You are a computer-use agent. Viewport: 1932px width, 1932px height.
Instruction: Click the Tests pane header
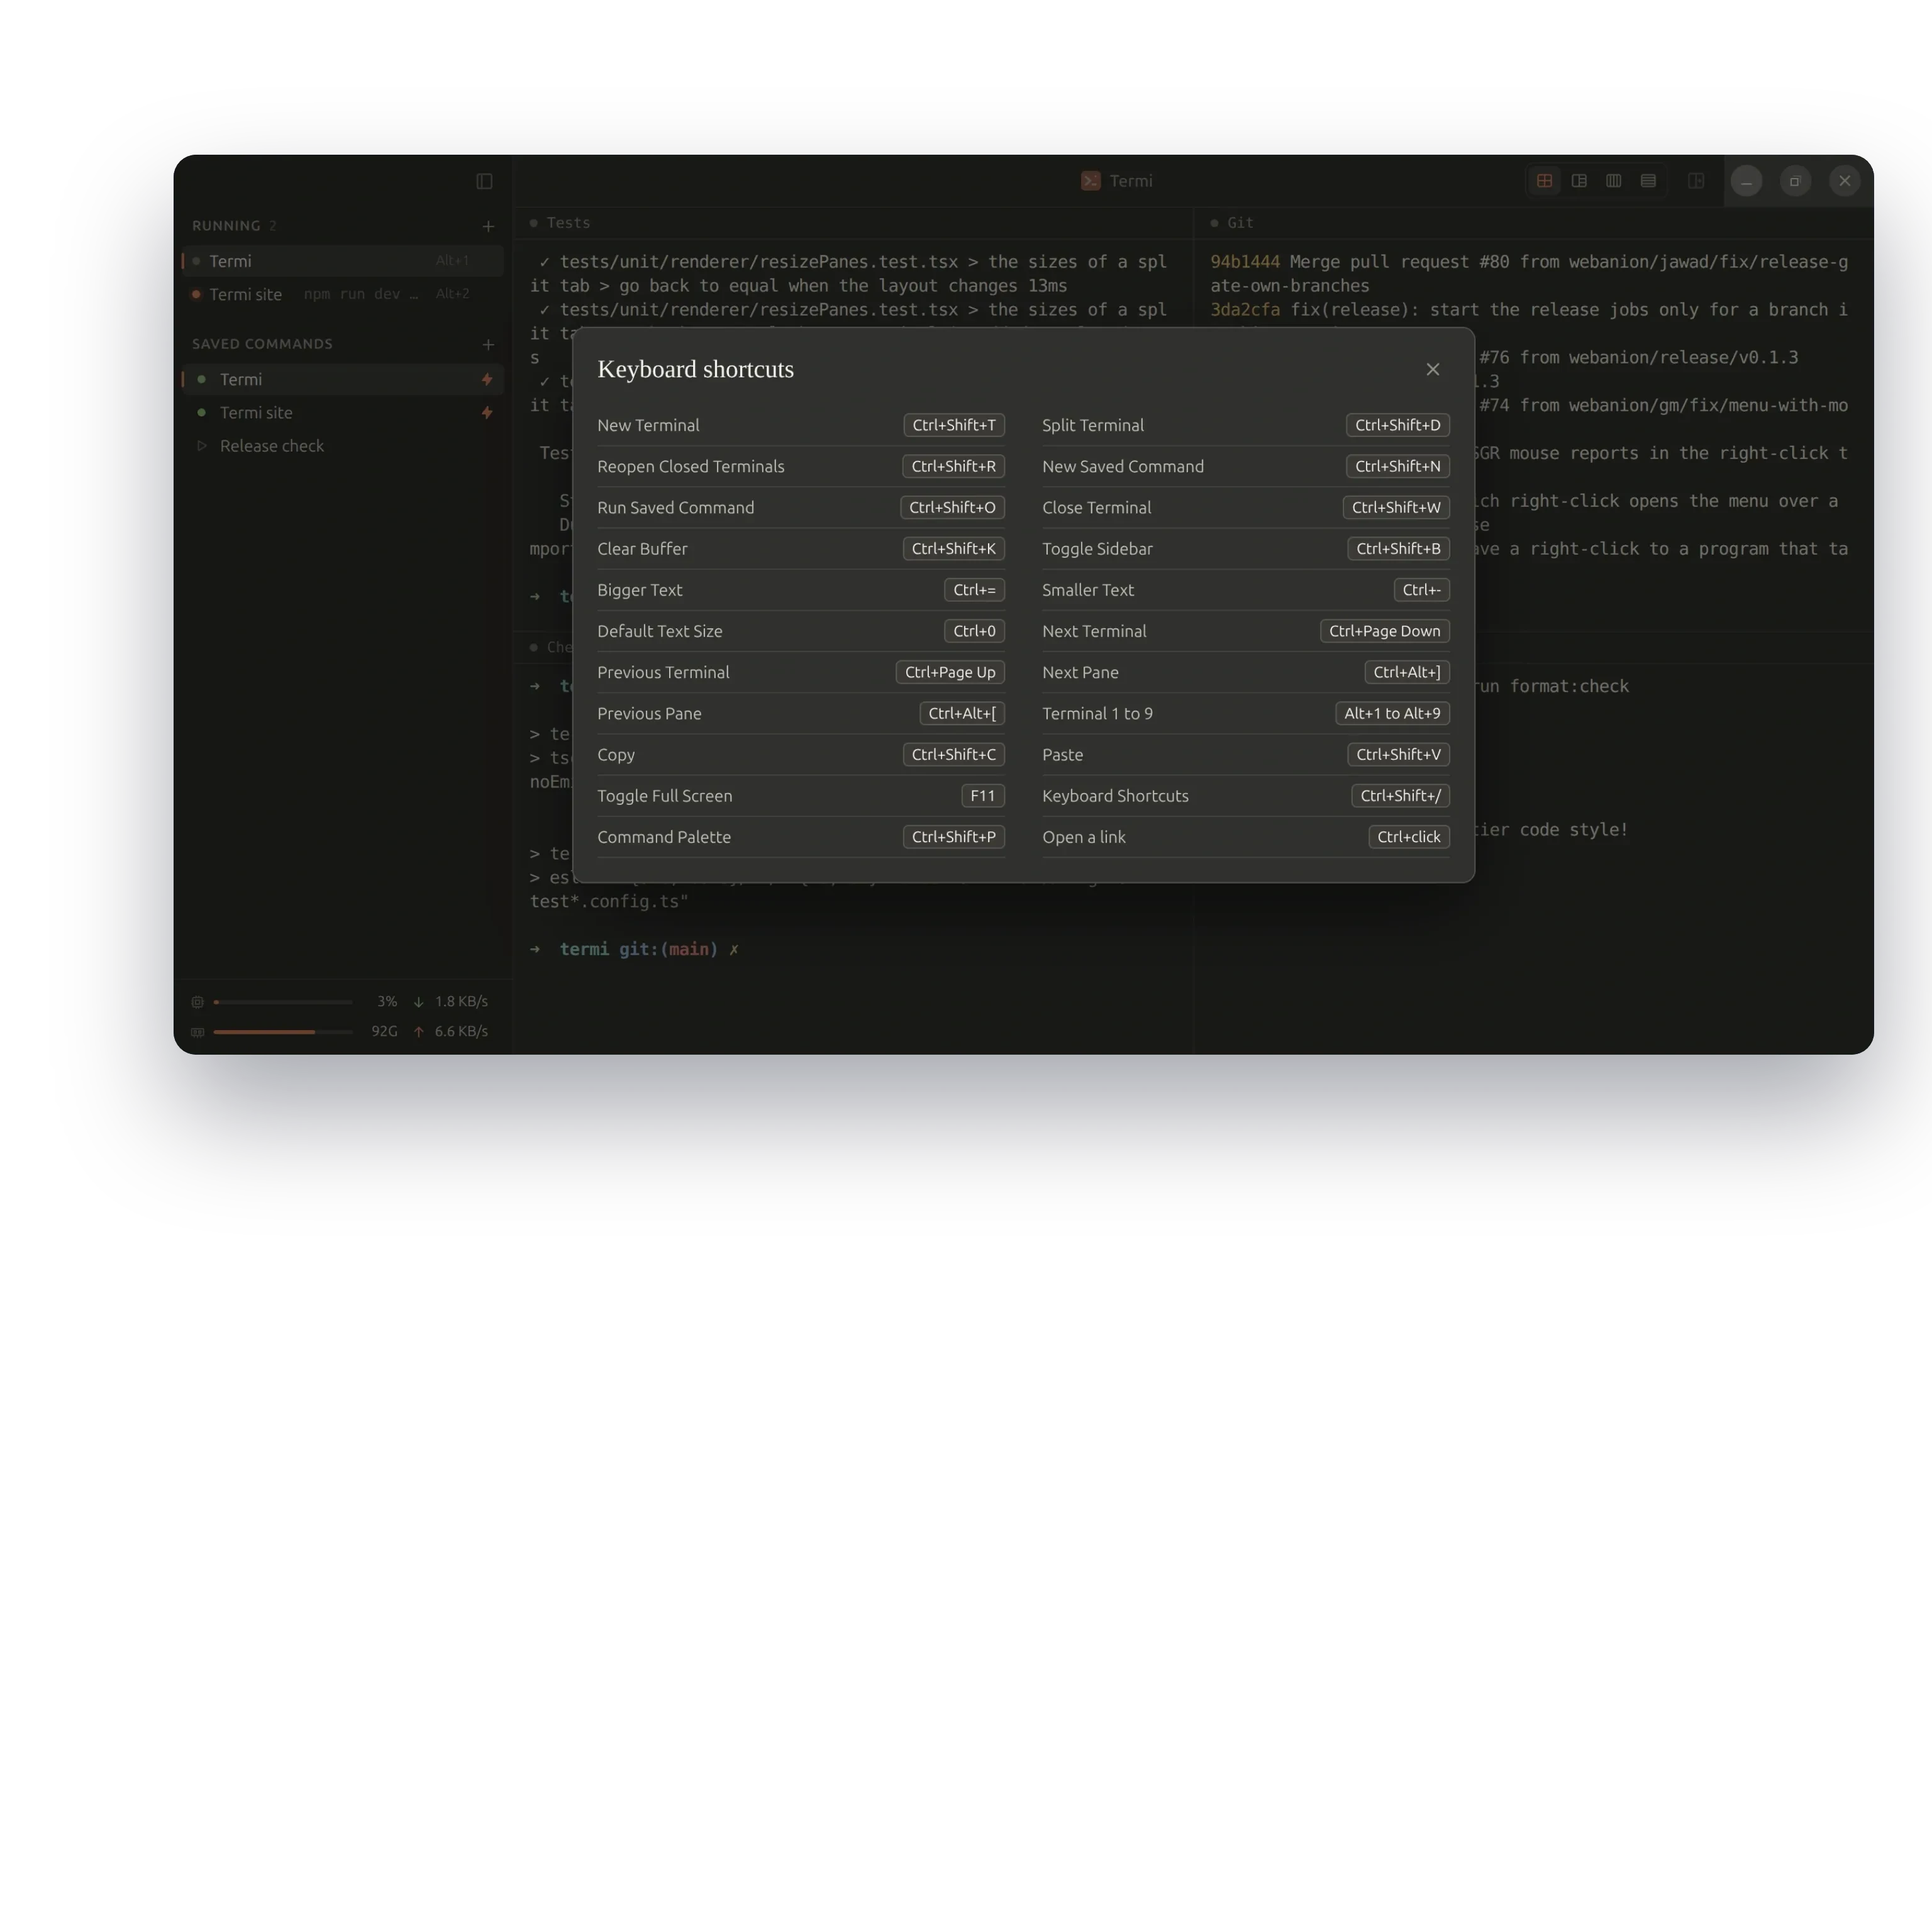point(853,223)
